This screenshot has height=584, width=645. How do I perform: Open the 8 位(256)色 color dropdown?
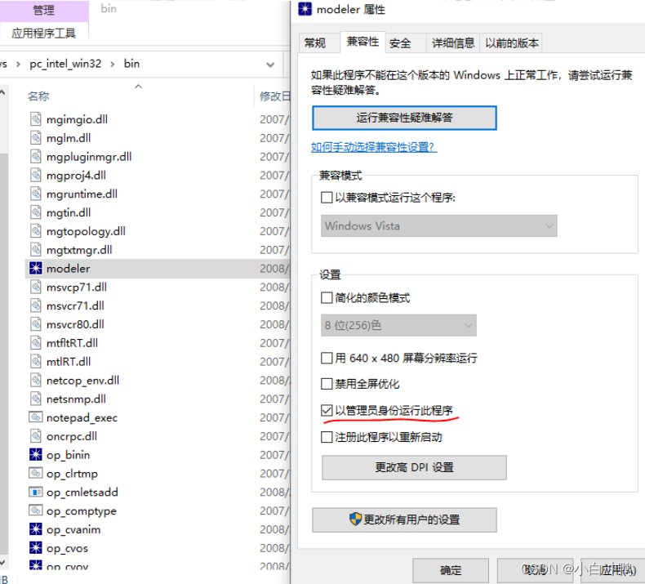(x=398, y=326)
